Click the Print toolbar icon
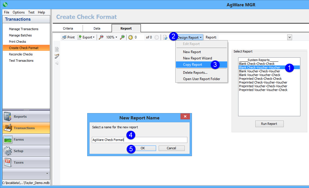The image size is (309, 188). point(64,37)
